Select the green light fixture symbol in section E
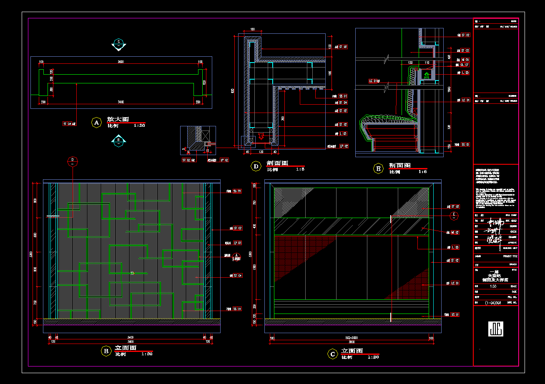This screenshot has width=545, height=384. [x=427, y=75]
